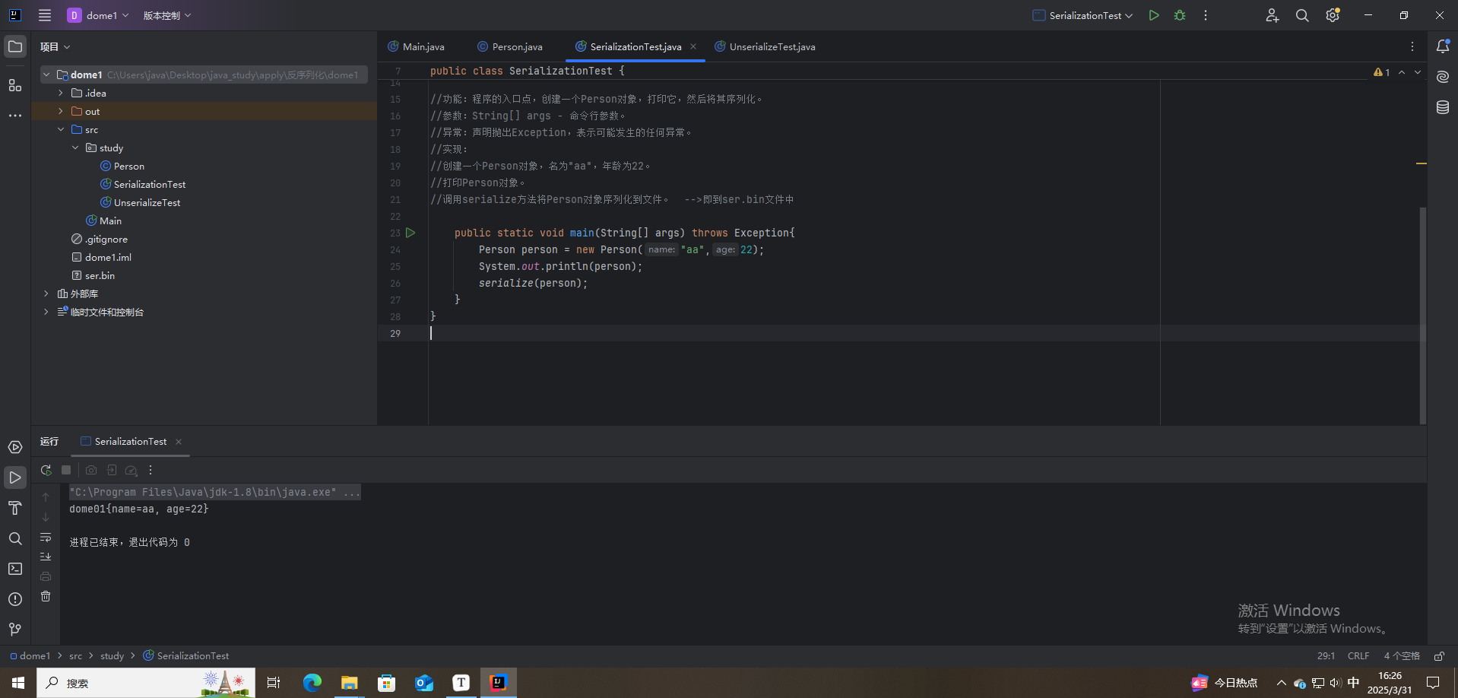Image resolution: width=1458 pixels, height=698 pixels.
Task: Open Search Everywhere magnifier
Action: [x=1302, y=15]
